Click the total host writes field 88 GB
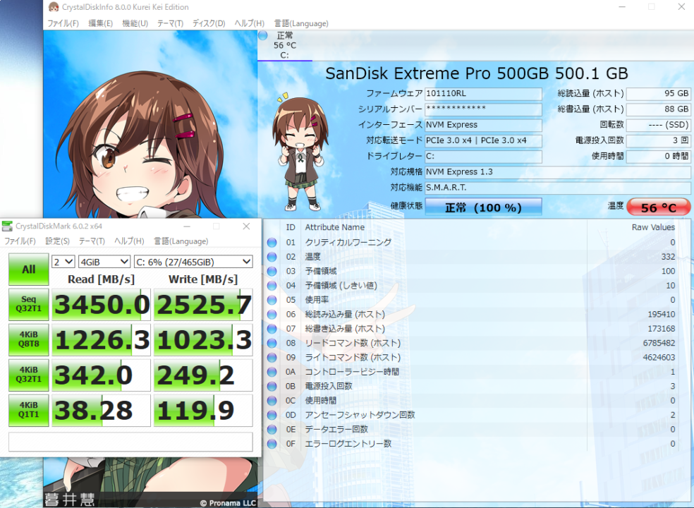Viewport: 694px width, 508px height. (x=659, y=109)
